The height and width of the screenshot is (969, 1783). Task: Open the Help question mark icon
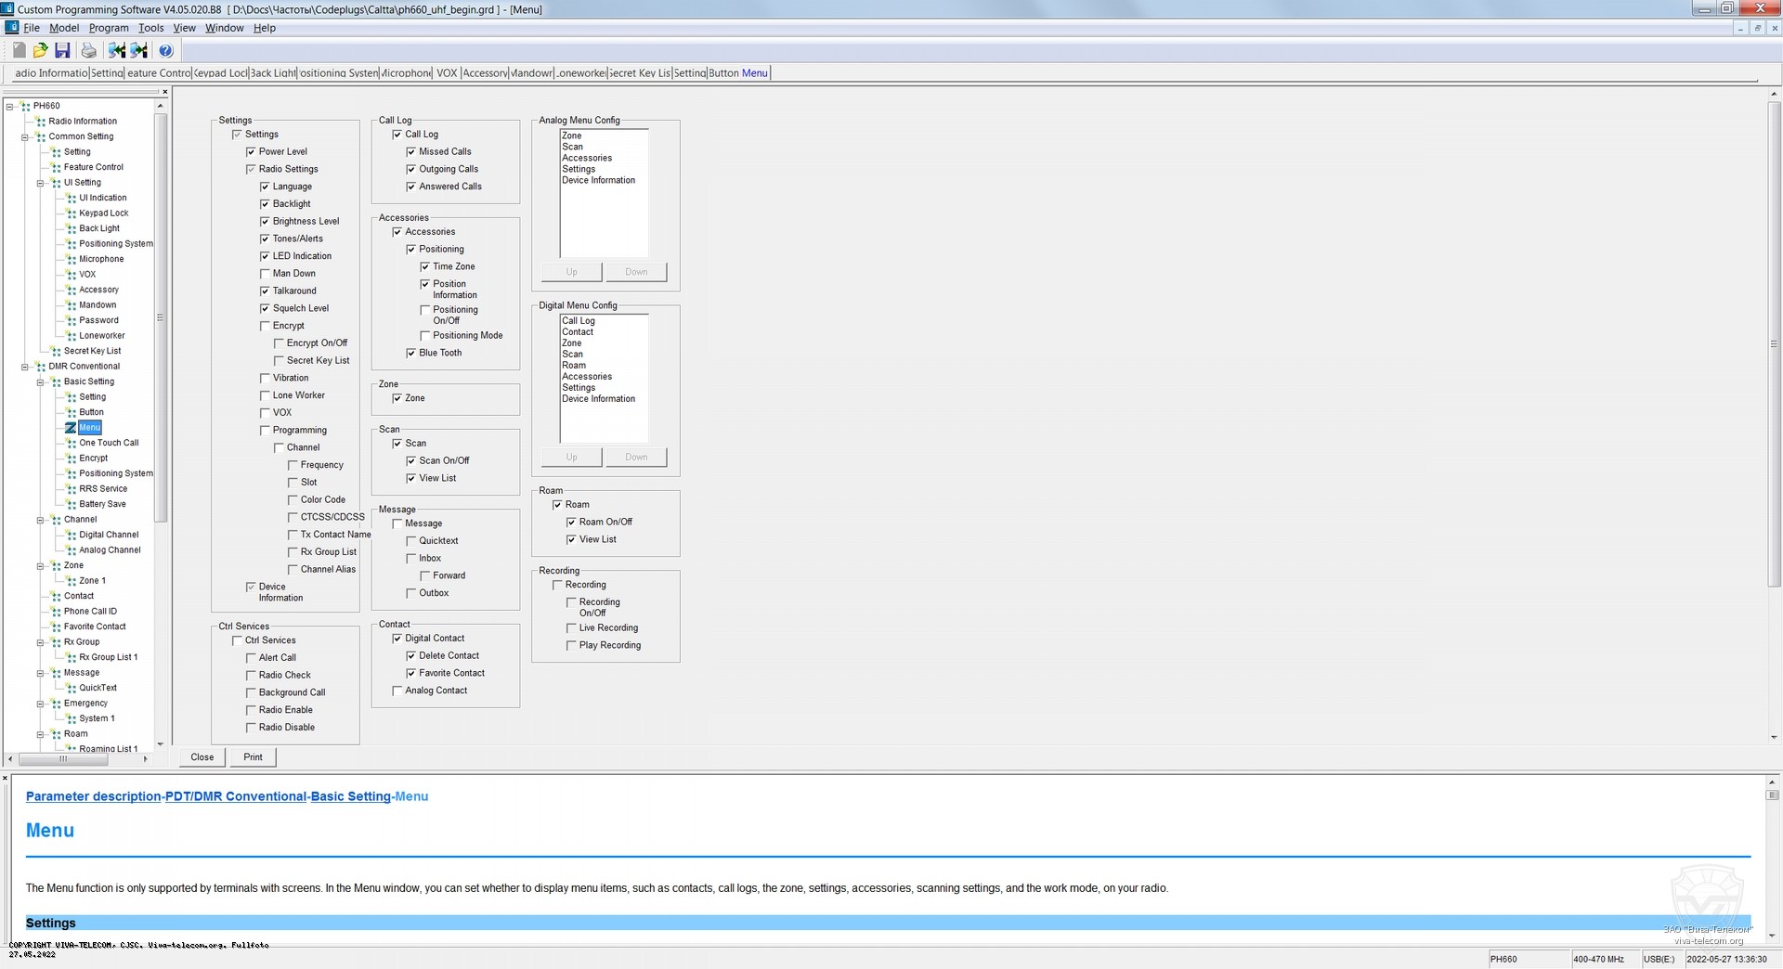click(165, 50)
